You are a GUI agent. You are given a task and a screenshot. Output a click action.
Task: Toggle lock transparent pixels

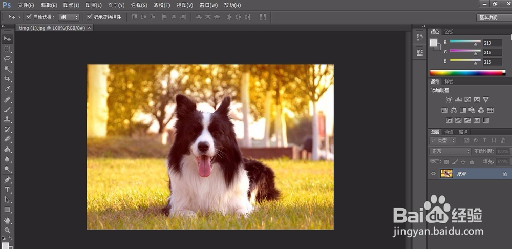point(446,162)
